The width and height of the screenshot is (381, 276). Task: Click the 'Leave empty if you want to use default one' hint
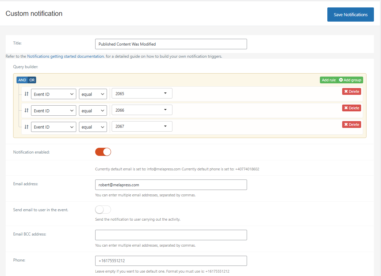tap(162, 271)
